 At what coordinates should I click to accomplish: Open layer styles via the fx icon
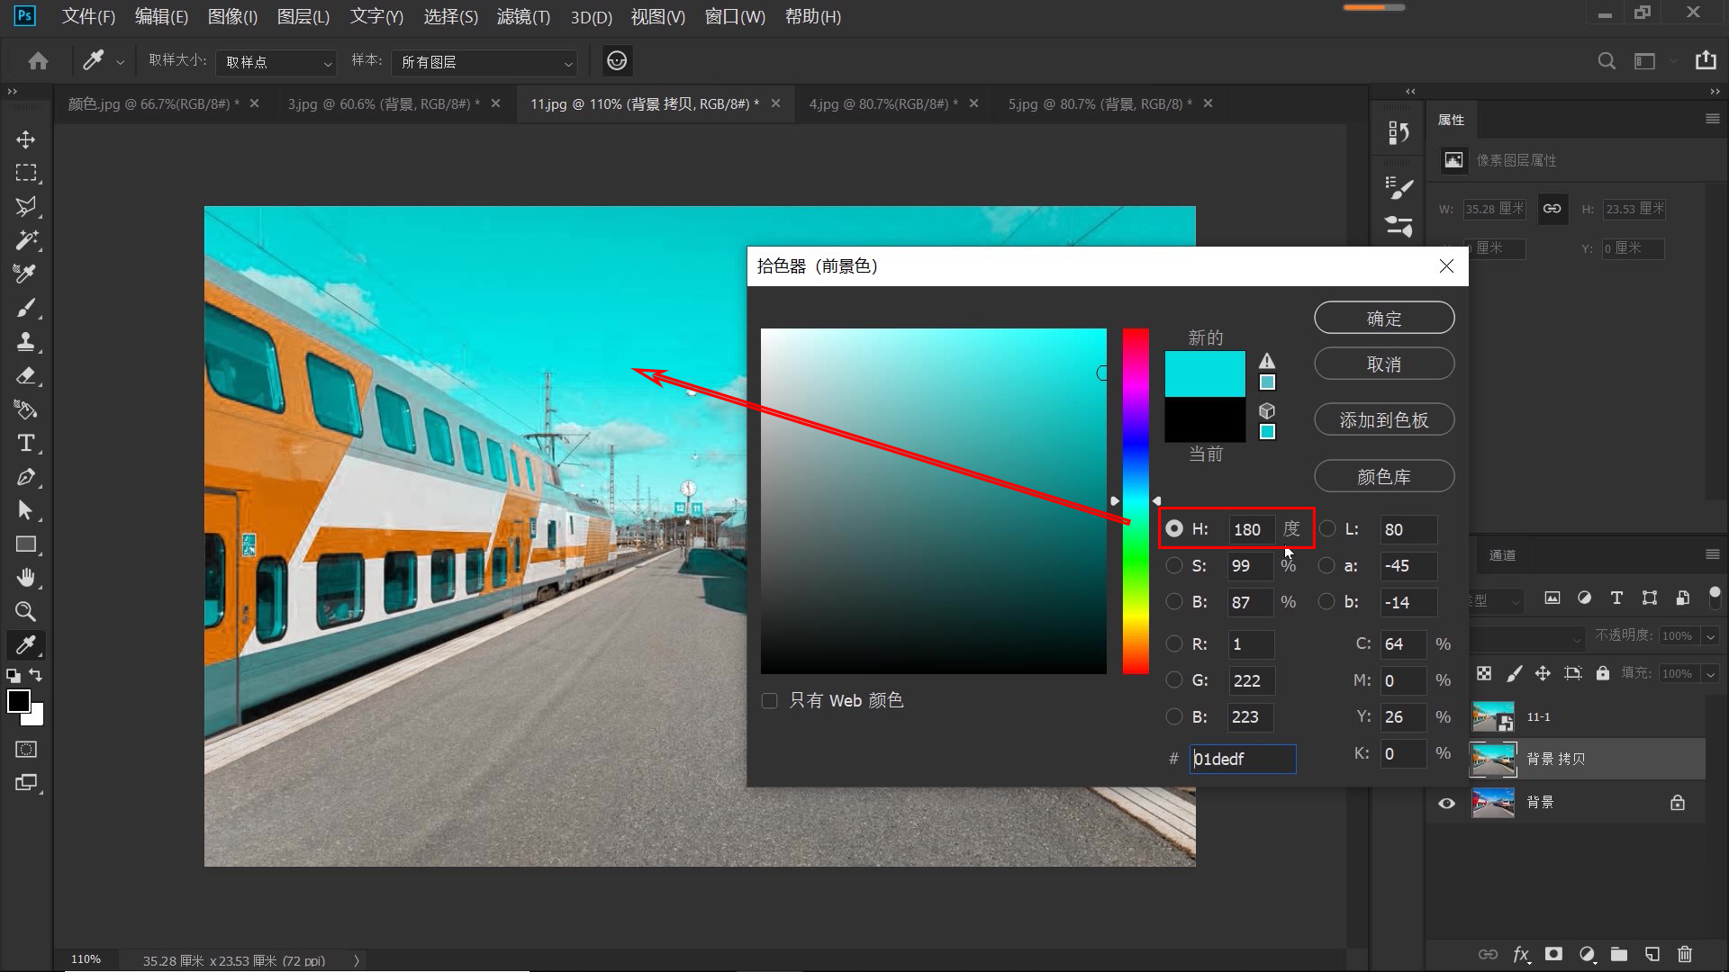(x=1522, y=955)
